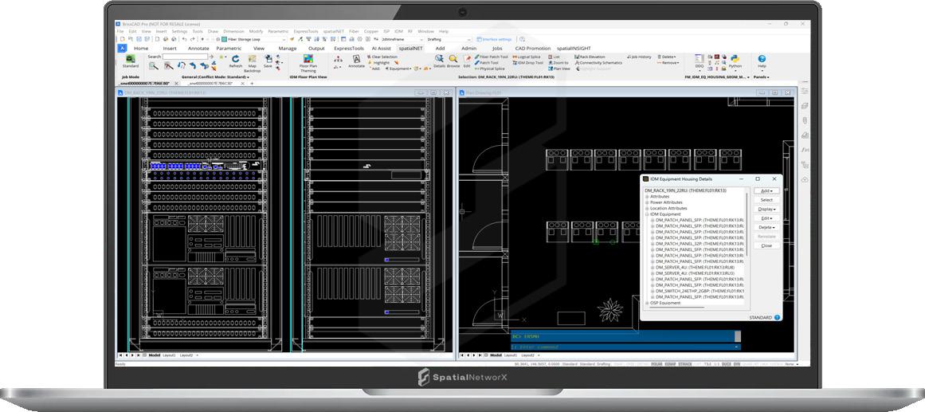Toggle STRACK in the status bar
This screenshot has height=412, width=925.
pos(685,364)
